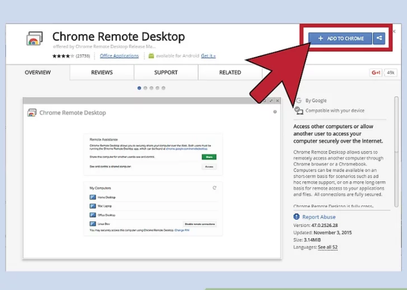Click the screenshot preview thumbnail
407x290 pixels.
click(152, 178)
